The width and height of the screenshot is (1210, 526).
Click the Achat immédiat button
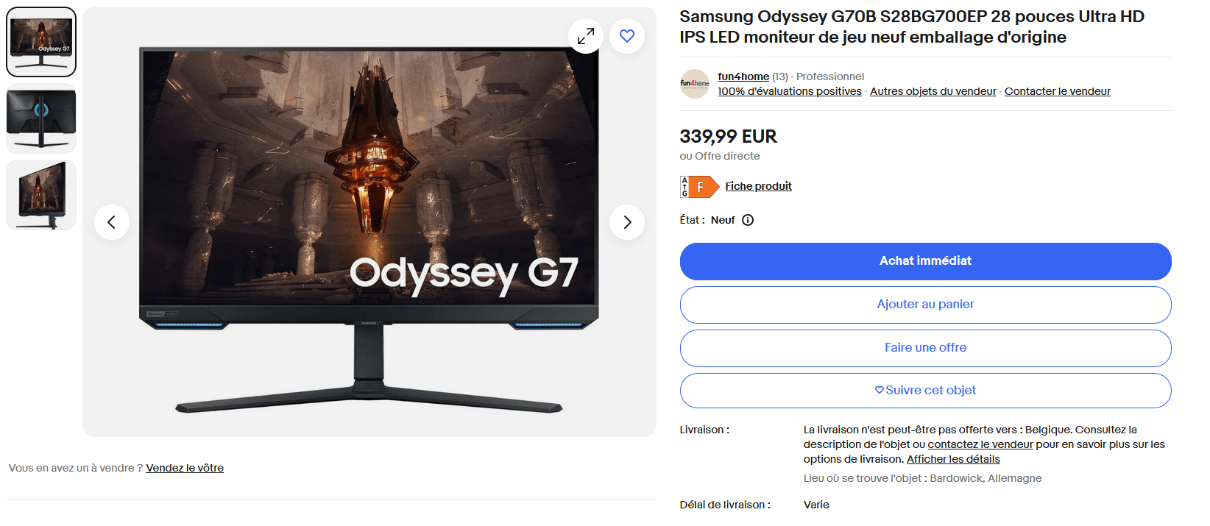click(925, 261)
